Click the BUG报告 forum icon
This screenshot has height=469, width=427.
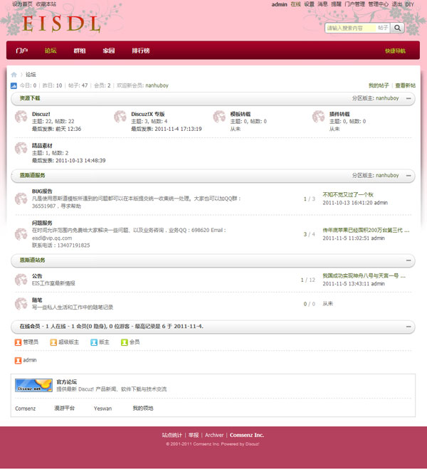click(x=21, y=199)
